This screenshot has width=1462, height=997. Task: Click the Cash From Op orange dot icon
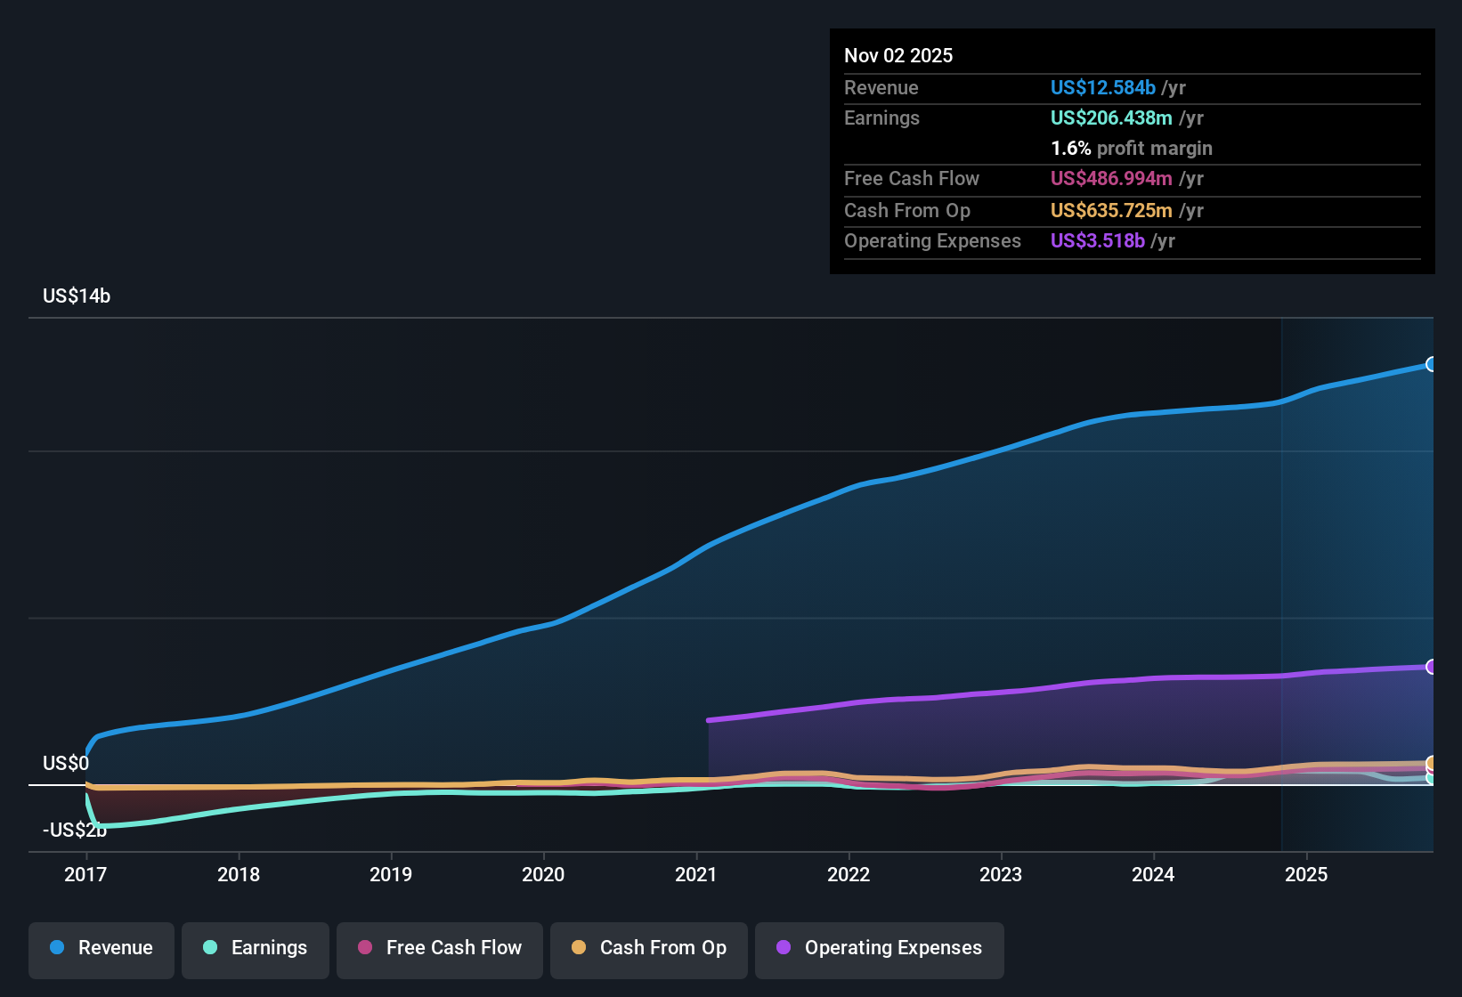(x=579, y=948)
